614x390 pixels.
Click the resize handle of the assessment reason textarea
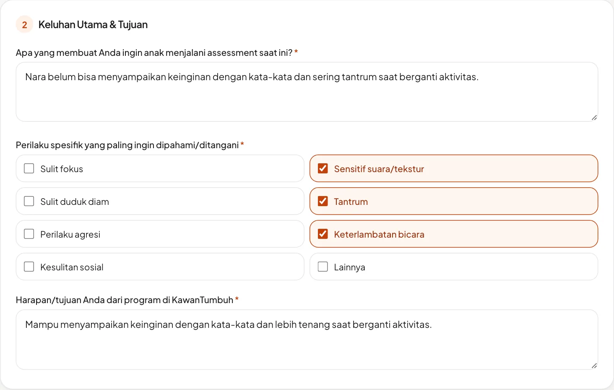[x=594, y=118]
